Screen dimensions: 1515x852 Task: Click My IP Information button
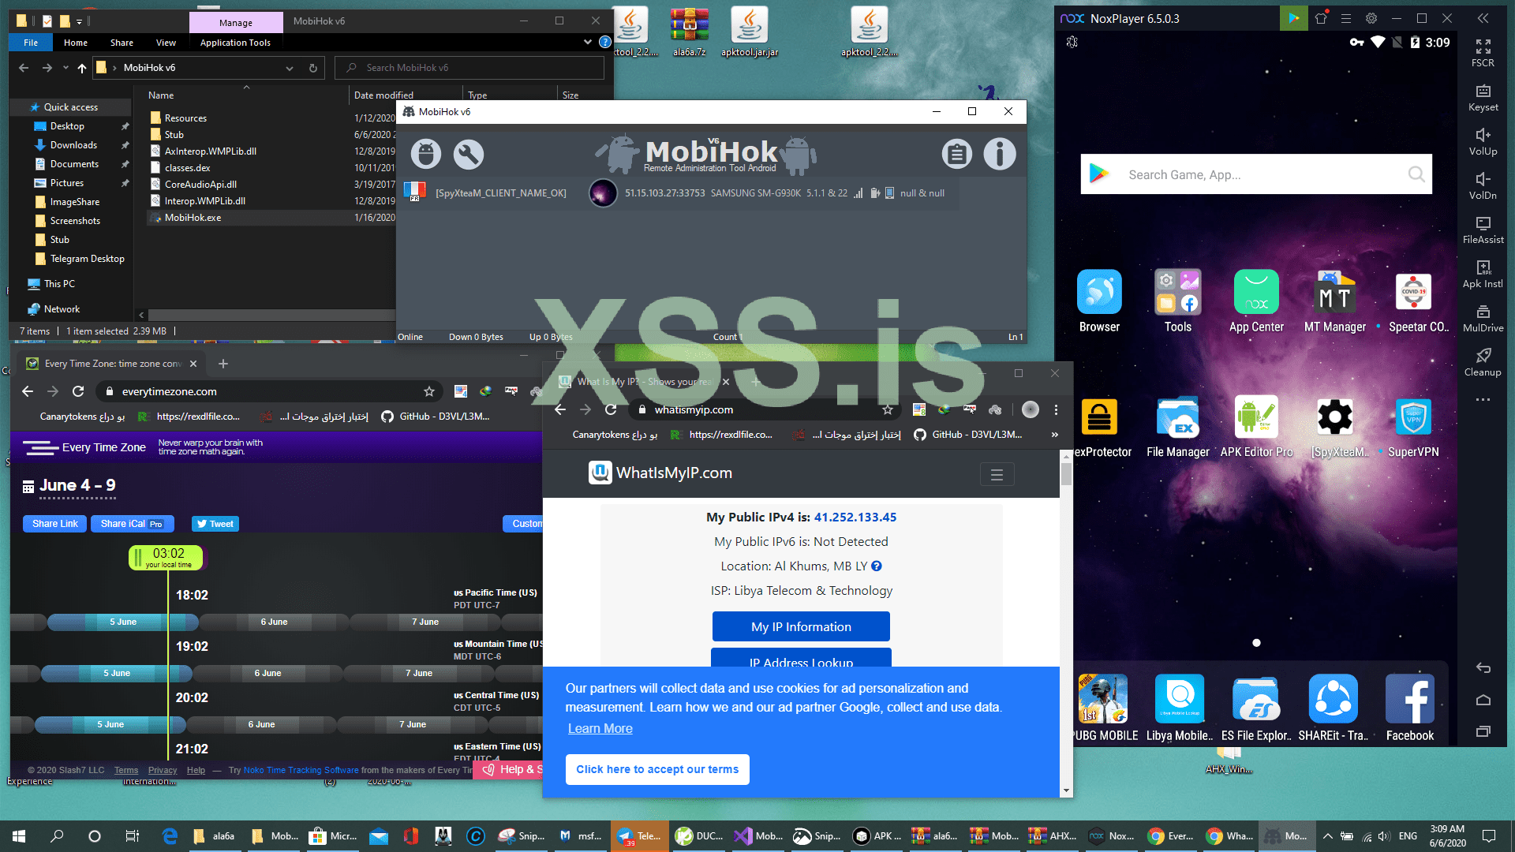800,626
